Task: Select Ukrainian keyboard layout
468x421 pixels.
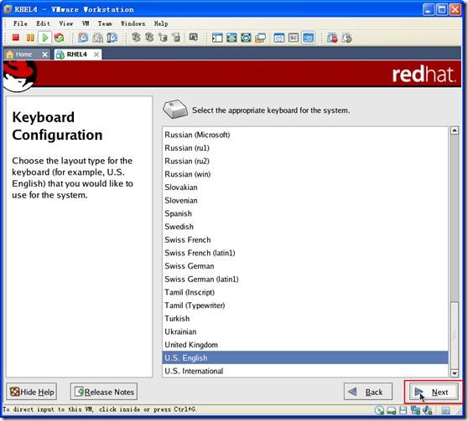Action: (305, 331)
